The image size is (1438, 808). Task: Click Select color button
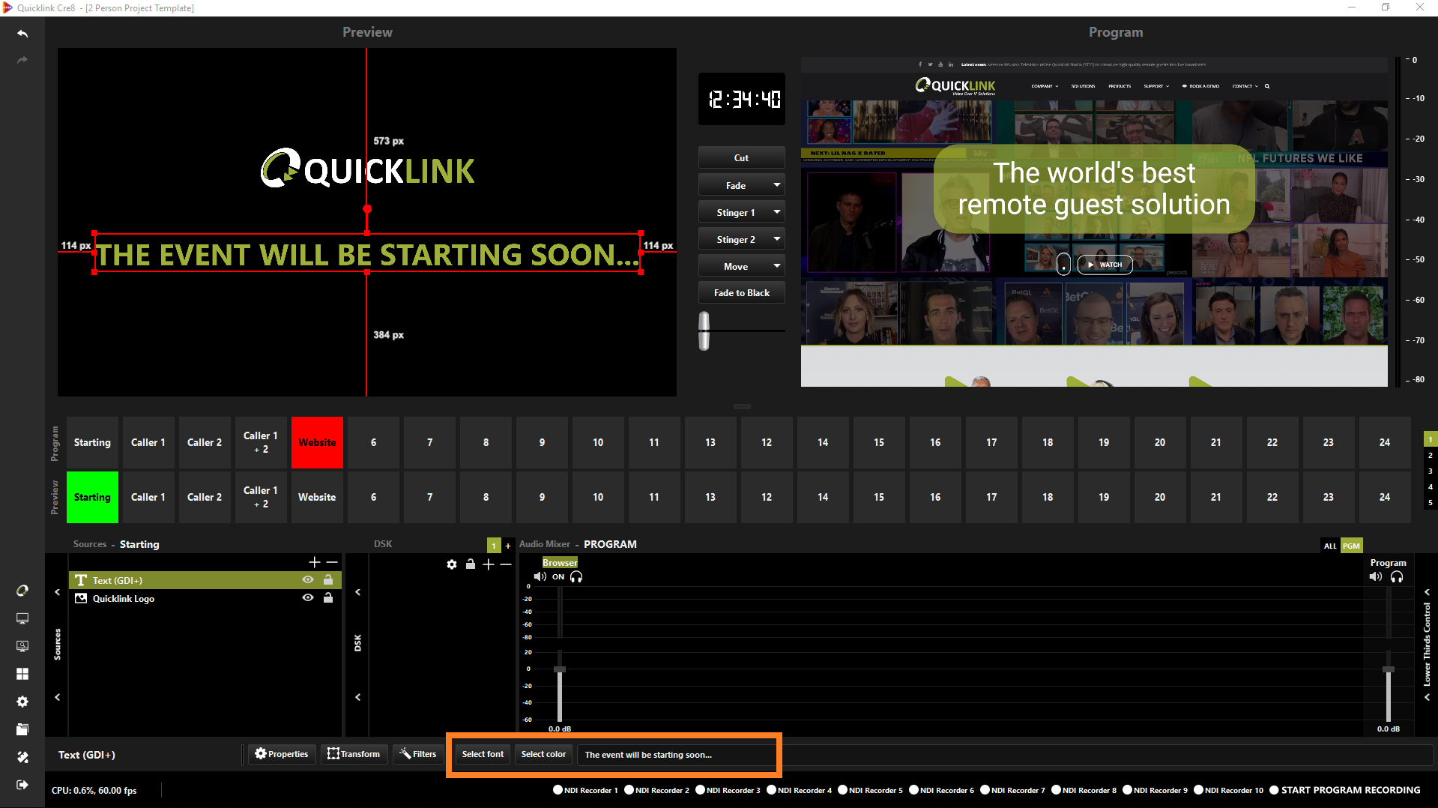point(543,754)
